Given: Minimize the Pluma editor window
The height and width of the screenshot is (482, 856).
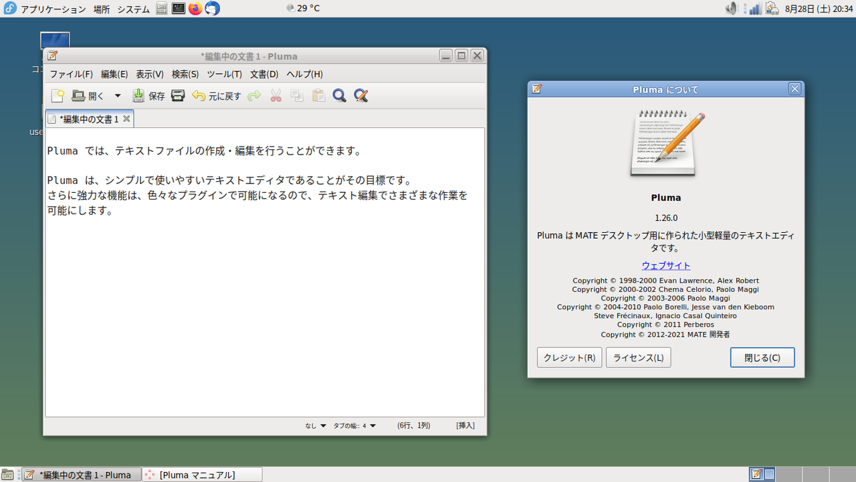Looking at the screenshot, I should [446, 56].
